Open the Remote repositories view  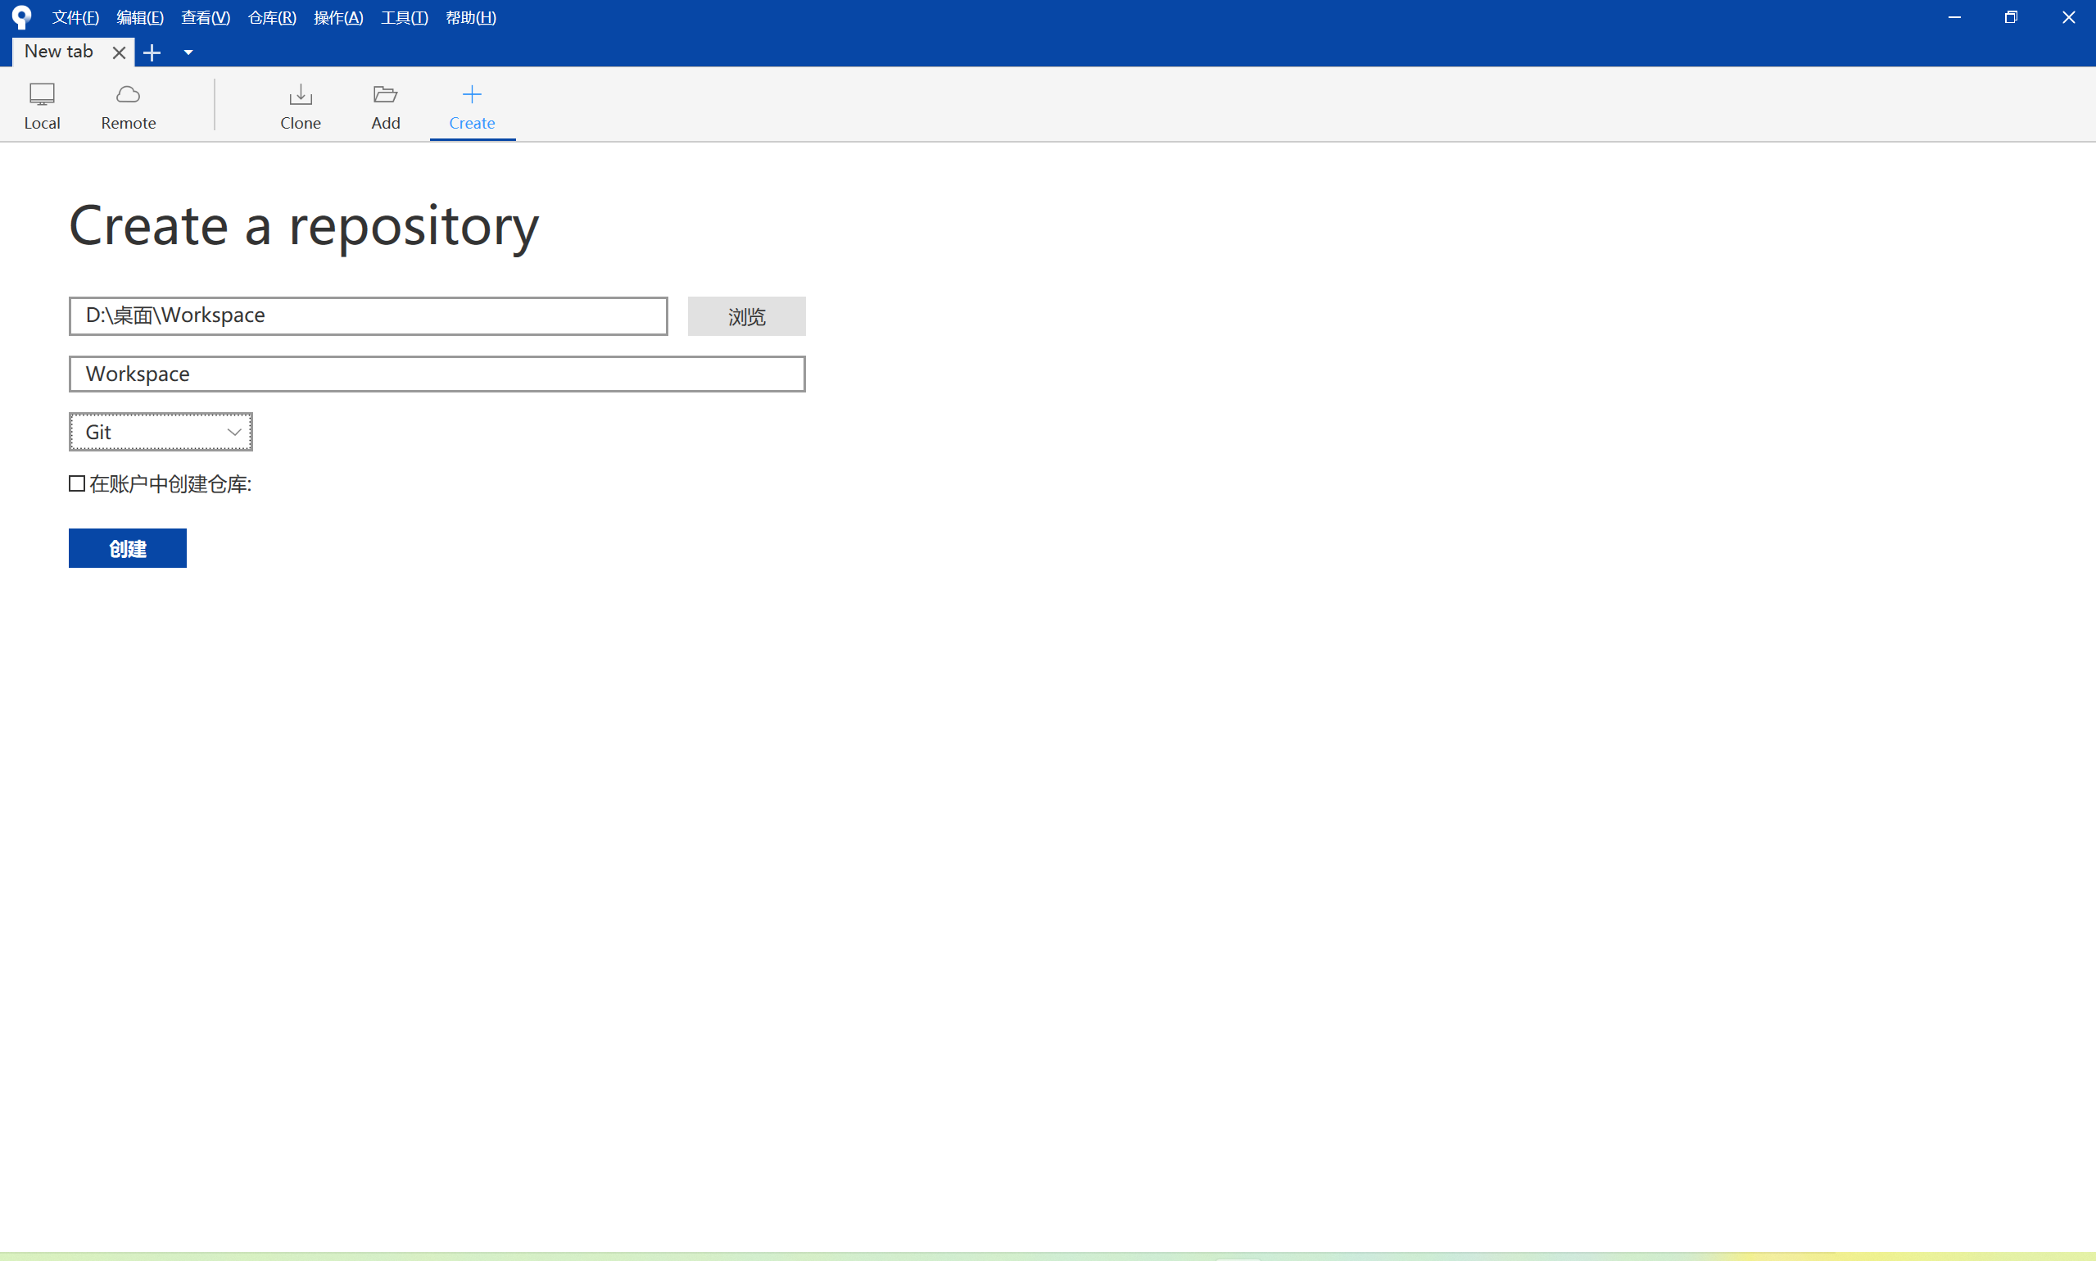[129, 107]
